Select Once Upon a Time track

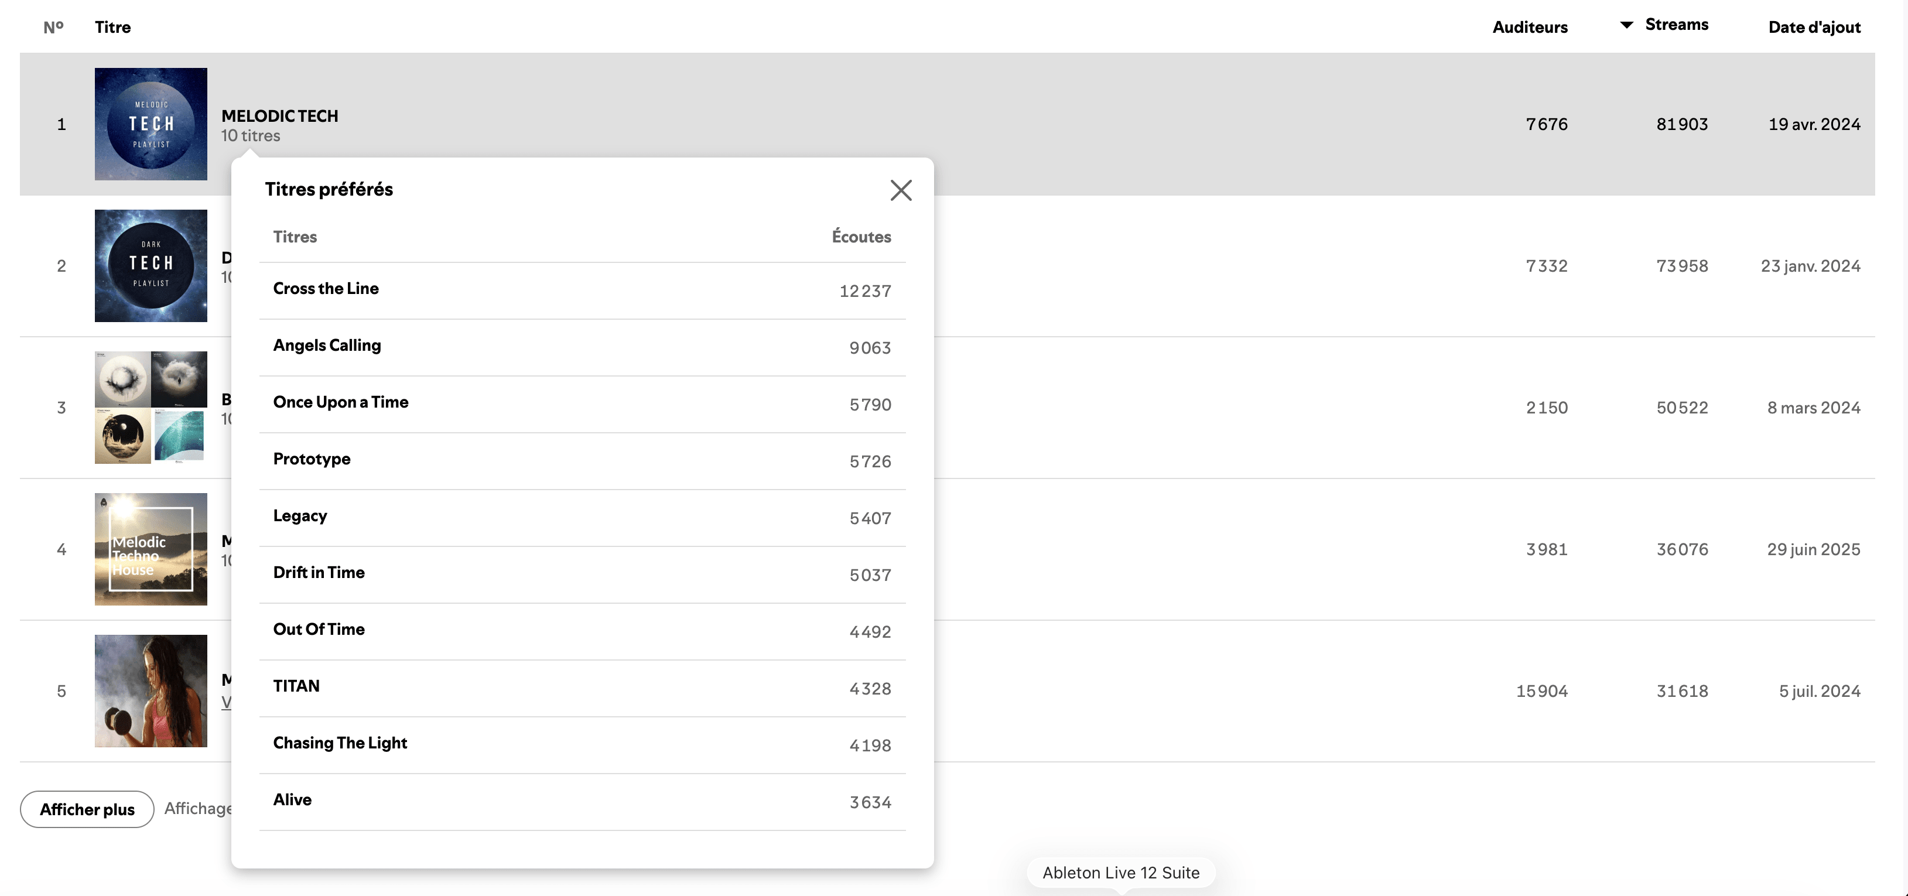[341, 402]
